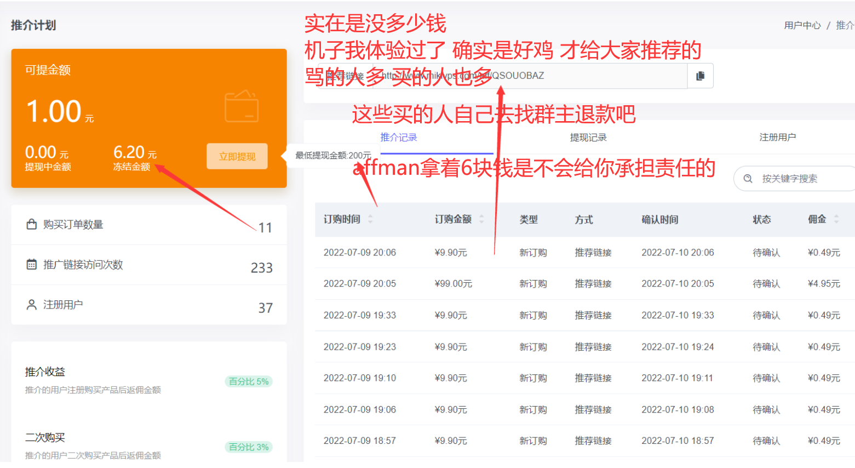Click the 状态 column header
Viewport: 855px width, 468px height.
point(762,219)
